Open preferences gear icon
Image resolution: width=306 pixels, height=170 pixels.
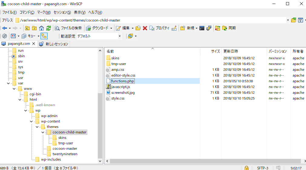click(5, 36)
